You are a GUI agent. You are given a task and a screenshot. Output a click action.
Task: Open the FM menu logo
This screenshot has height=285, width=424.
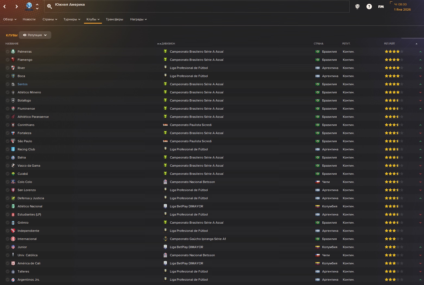pyautogui.click(x=381, y=7)
